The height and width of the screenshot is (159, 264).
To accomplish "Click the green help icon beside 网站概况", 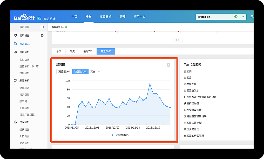I will click(66, 27).
